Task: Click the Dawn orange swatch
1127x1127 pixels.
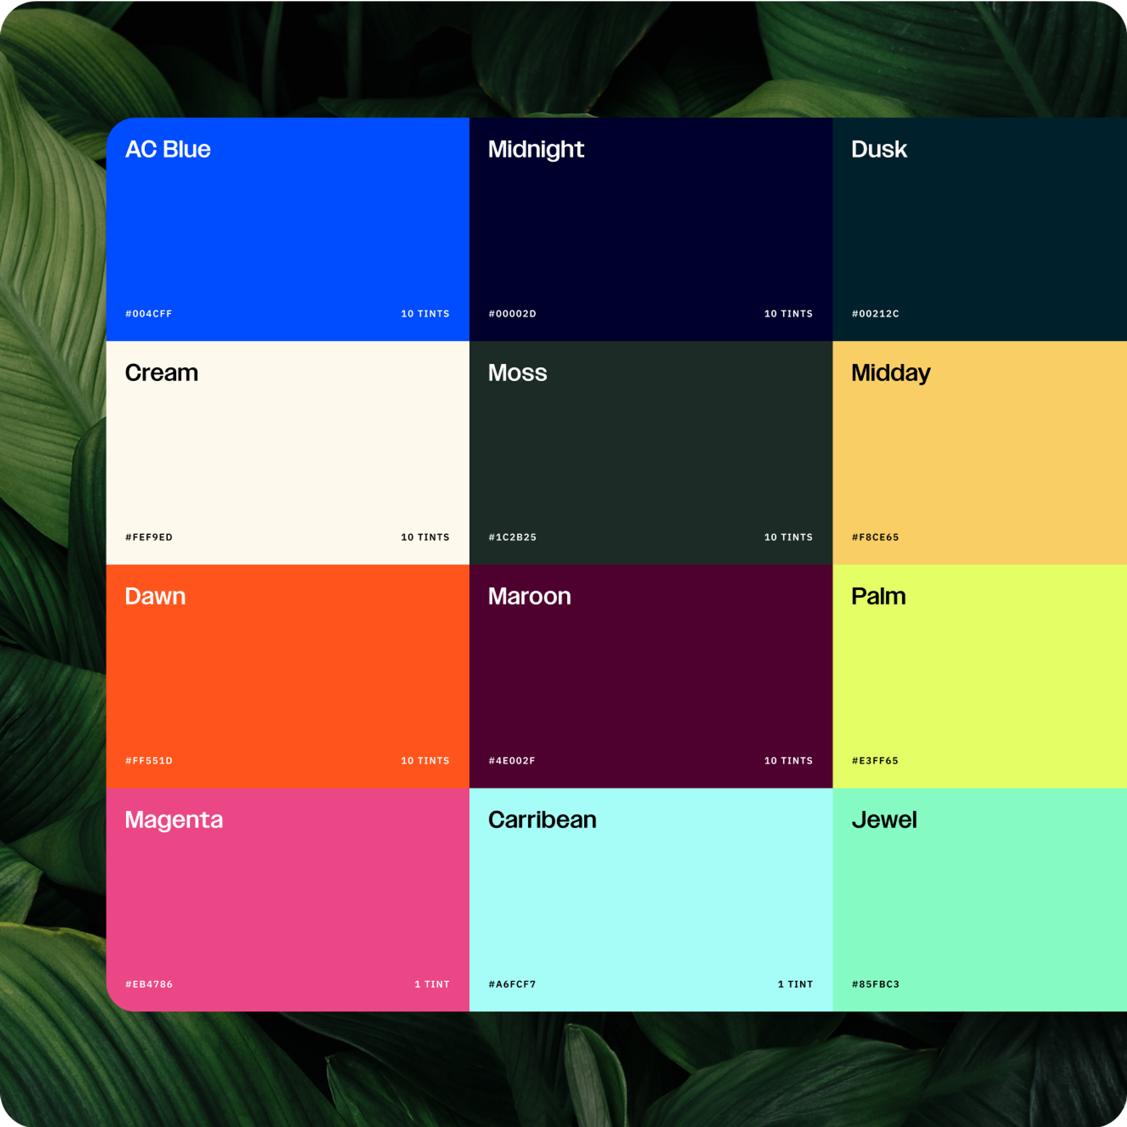Action: [288, 675]
